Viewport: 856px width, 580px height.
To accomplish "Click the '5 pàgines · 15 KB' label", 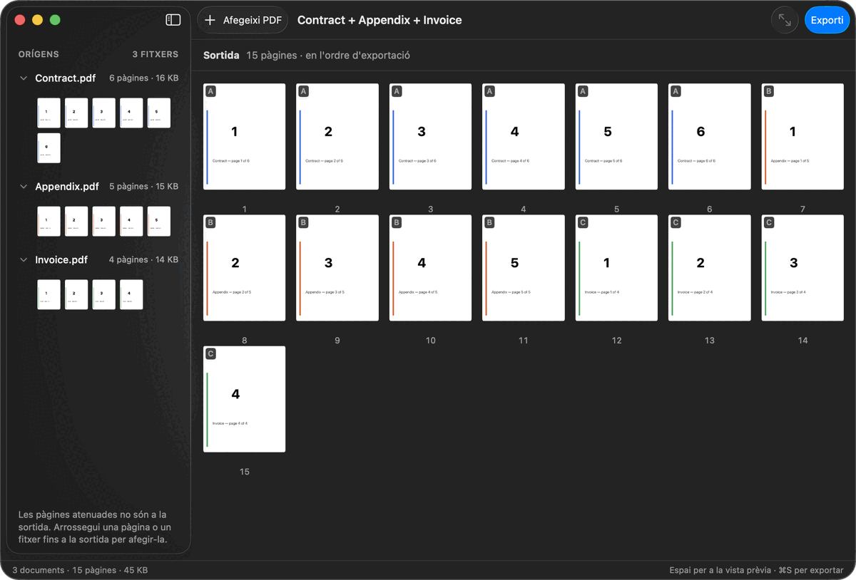I will click(x=143, y=187).
